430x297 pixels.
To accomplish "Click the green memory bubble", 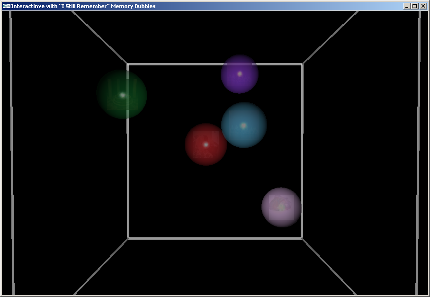I will click(x=122, y=94).
